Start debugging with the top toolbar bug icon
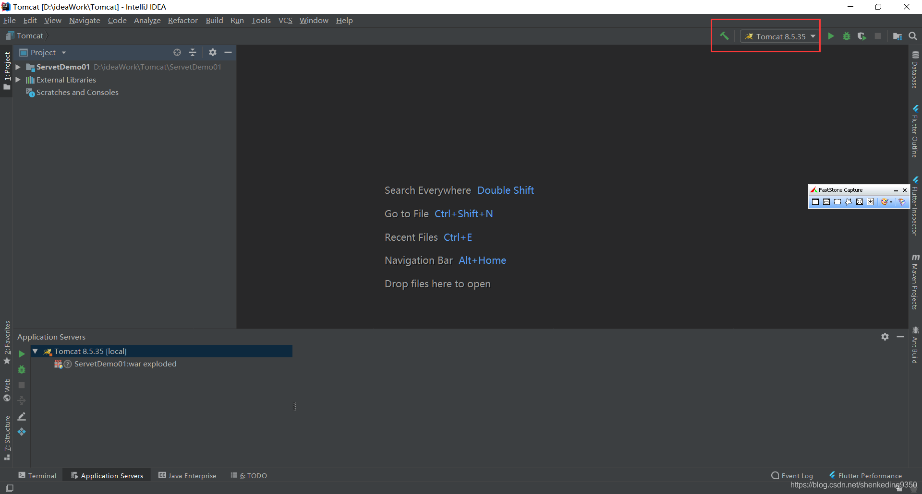Screen dimensions: 922x494 point(847,36)
